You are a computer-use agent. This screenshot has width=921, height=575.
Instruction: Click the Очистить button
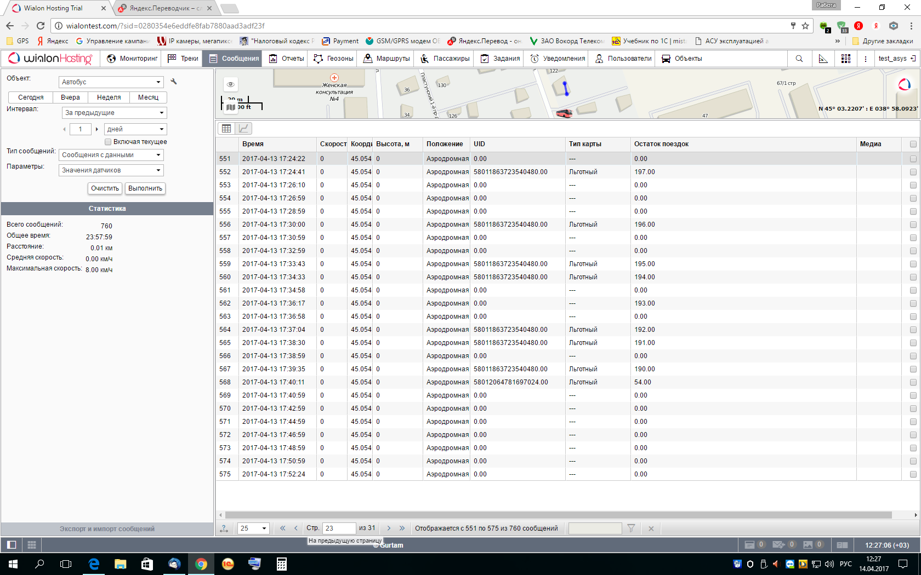(x=105, y=188)
